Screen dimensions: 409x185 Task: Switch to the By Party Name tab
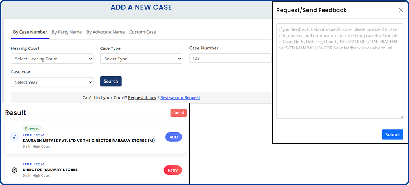coord(67,32)
